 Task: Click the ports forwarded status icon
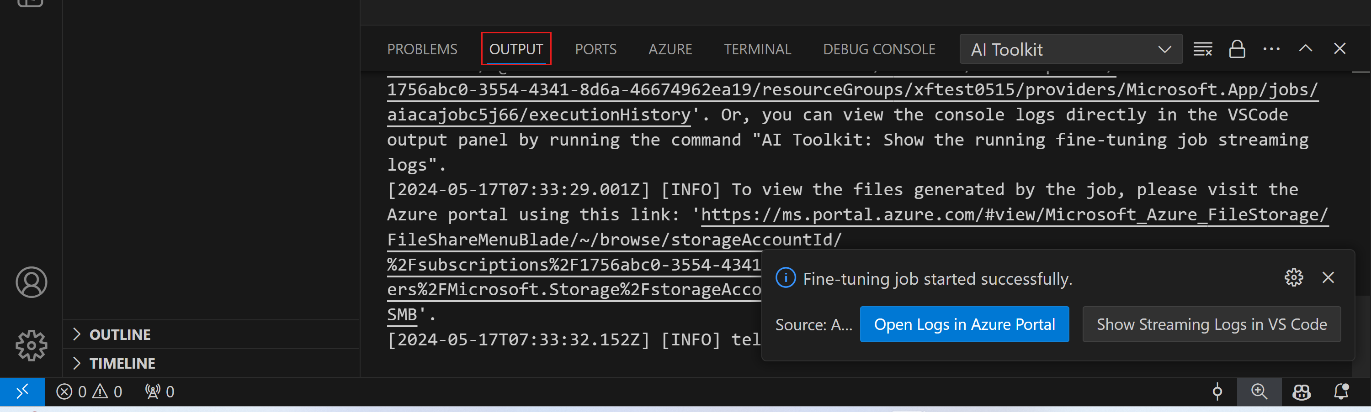tap(159, 392)
